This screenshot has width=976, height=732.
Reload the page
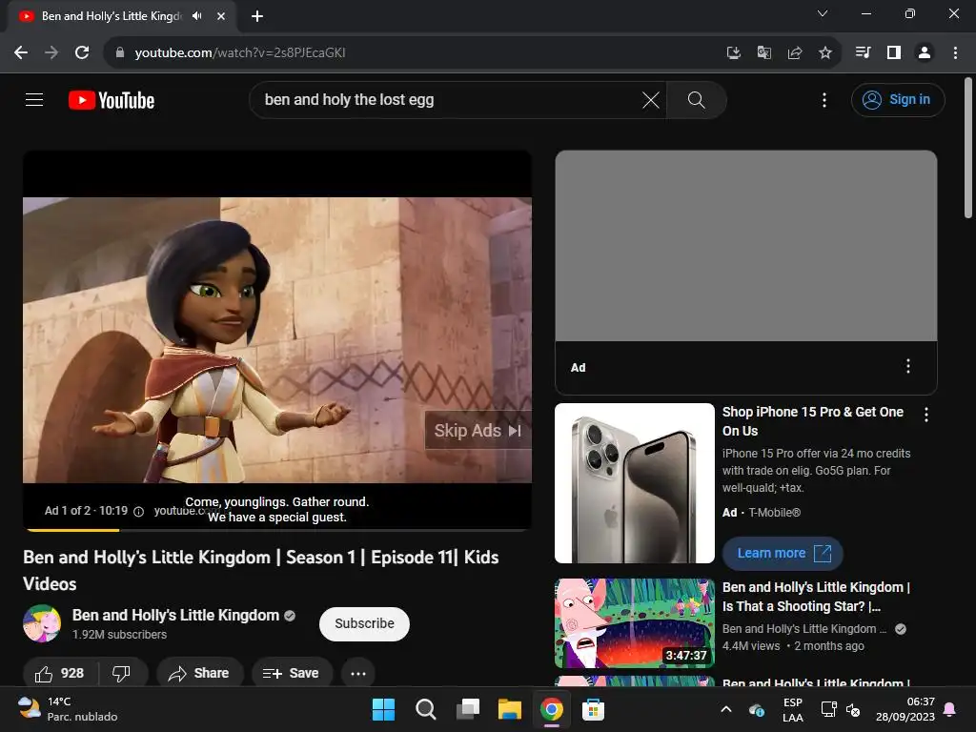pyautogui.click(x=82, y=52)
